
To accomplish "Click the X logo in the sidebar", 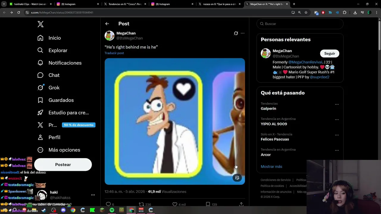I will [x=40, y=24].
